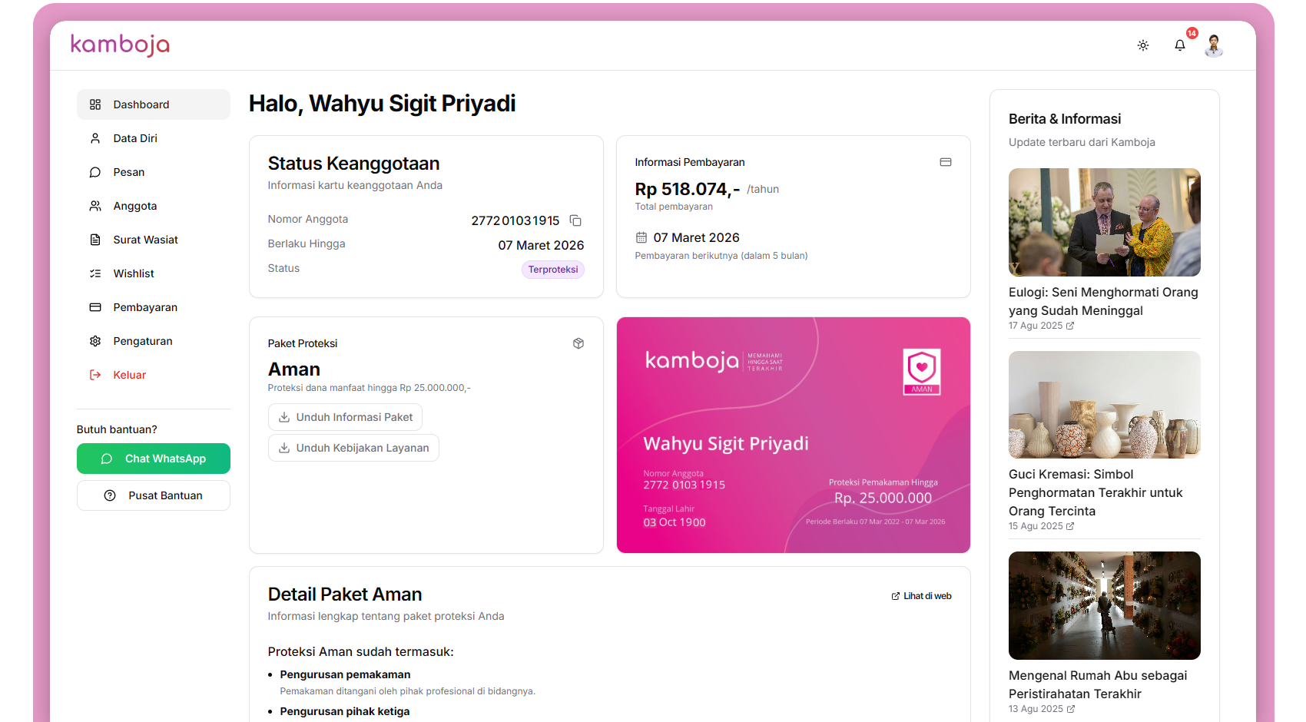Copy the member number with copy icon
1306x722 pixels.
(575, 220)
